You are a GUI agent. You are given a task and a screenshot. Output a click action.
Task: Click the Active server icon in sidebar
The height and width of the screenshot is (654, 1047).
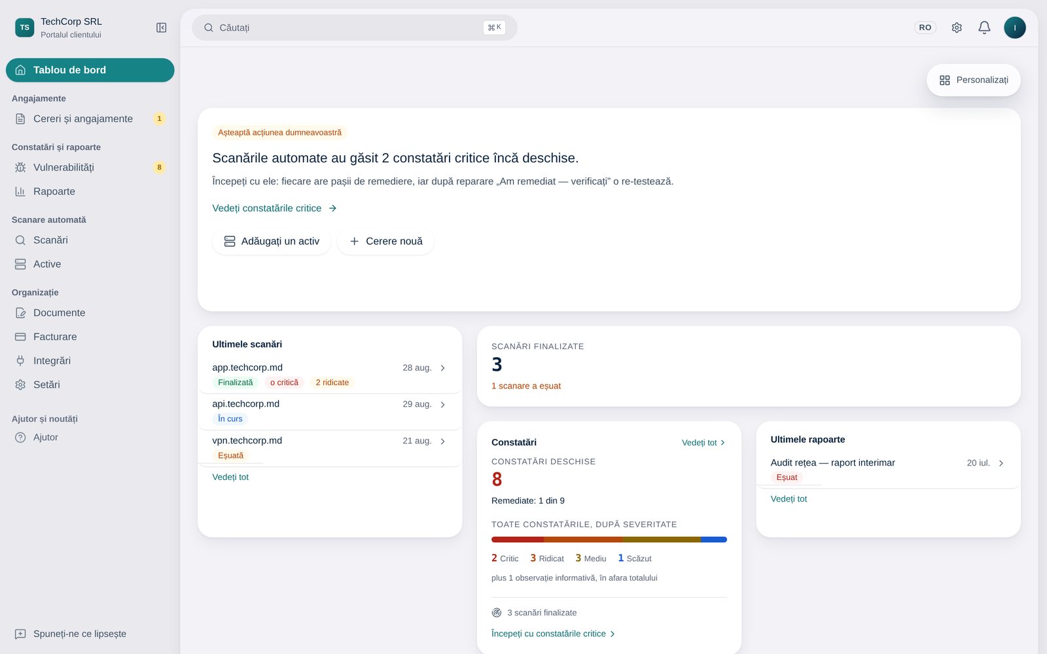pyautogui.click(x=20, y=264)
